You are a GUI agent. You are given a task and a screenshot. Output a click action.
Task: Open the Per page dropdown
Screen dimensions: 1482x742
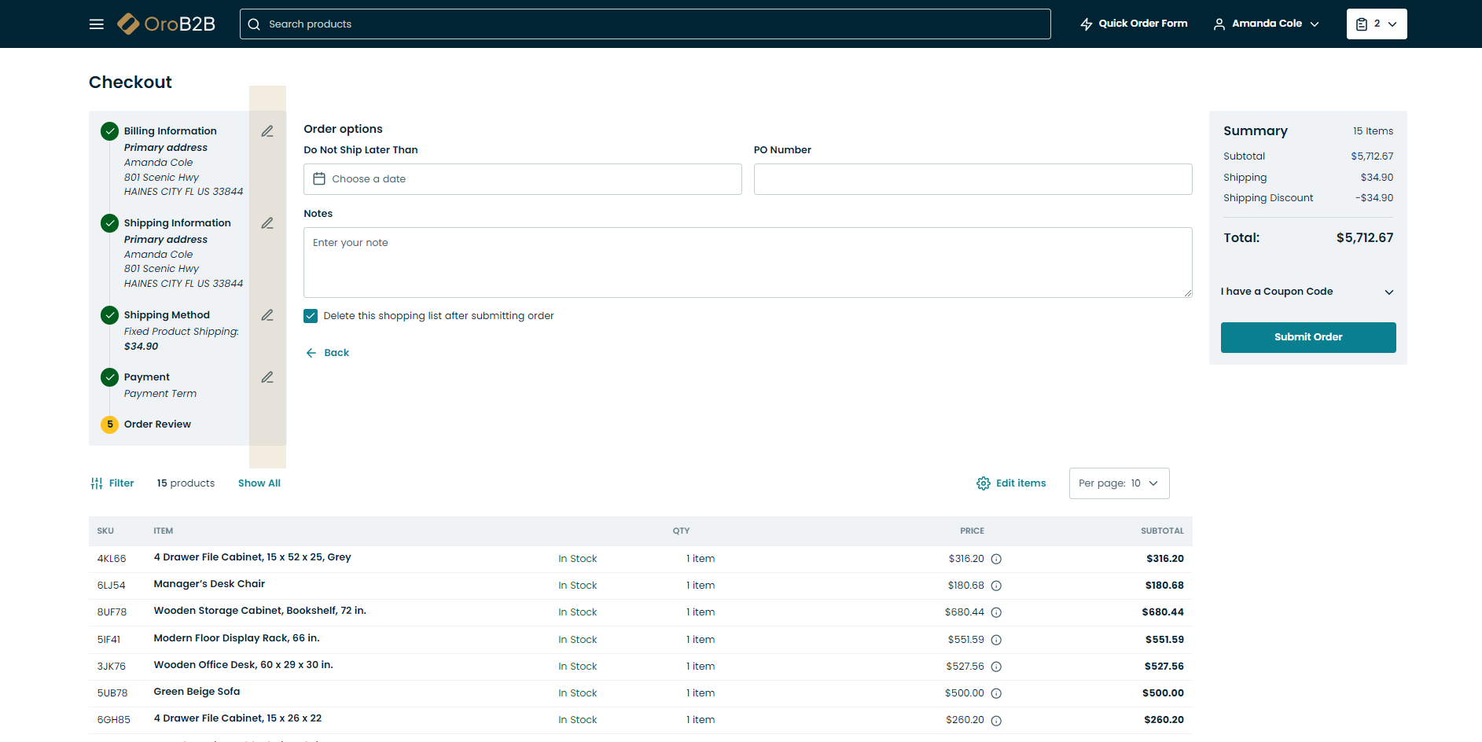[1119, 483]
